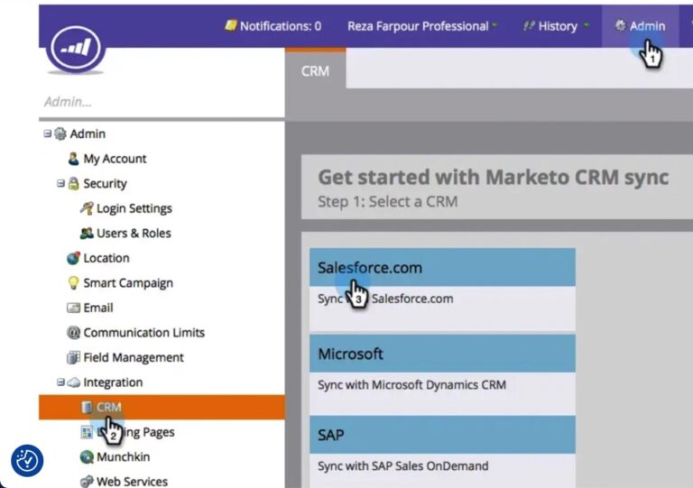Collapse the Admin tree root node

(46, 134)
